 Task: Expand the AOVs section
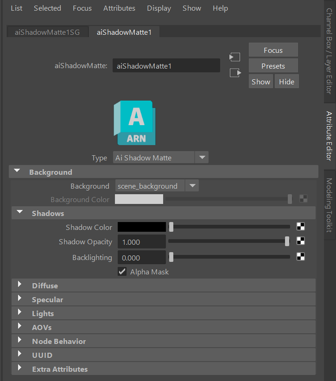point(20,326)
